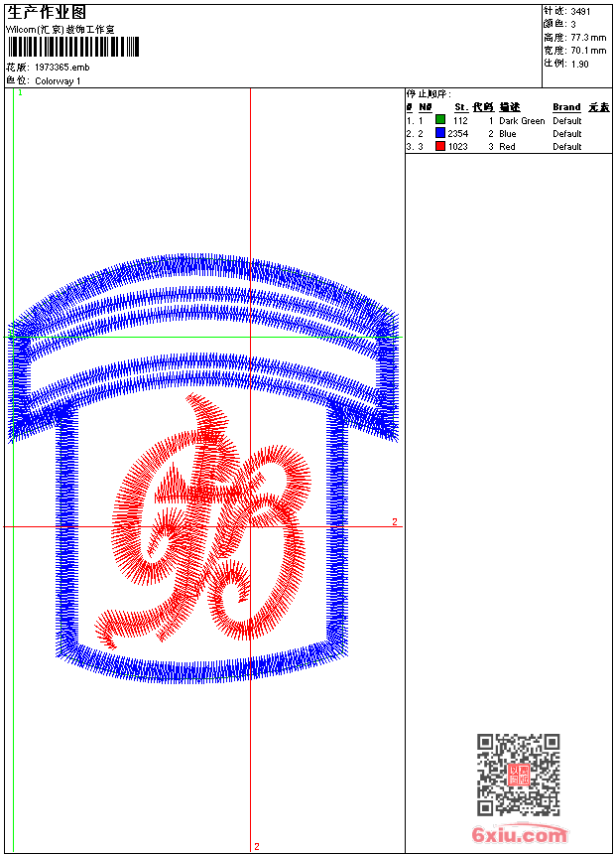Select the Red thread color swatch
This screenshot has width=615, height=854.
point(440,146)
